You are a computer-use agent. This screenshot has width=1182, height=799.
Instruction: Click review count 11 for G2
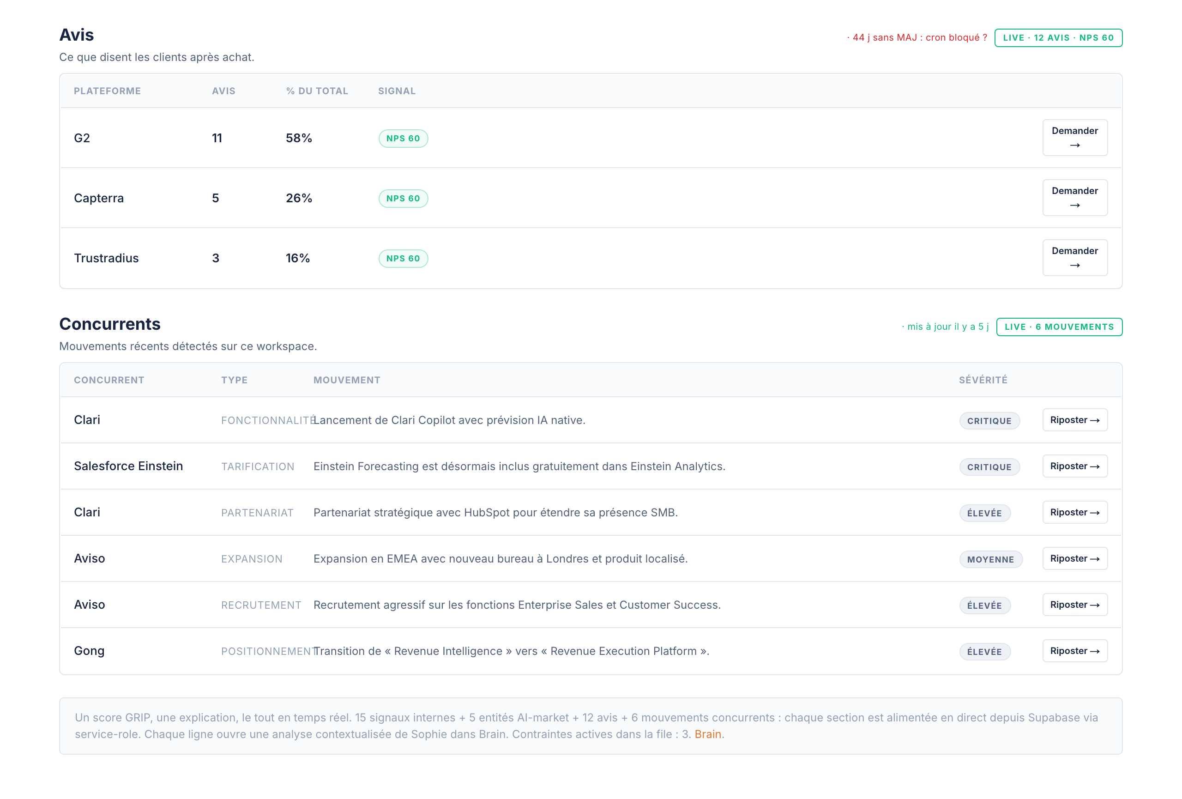click(217, 138)
